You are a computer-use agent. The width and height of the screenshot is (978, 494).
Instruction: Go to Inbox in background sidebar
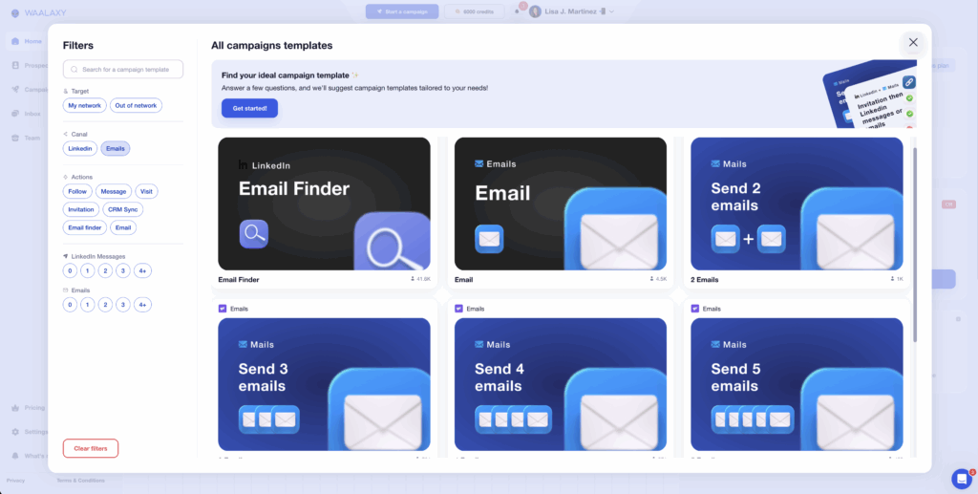pos(27,114)
